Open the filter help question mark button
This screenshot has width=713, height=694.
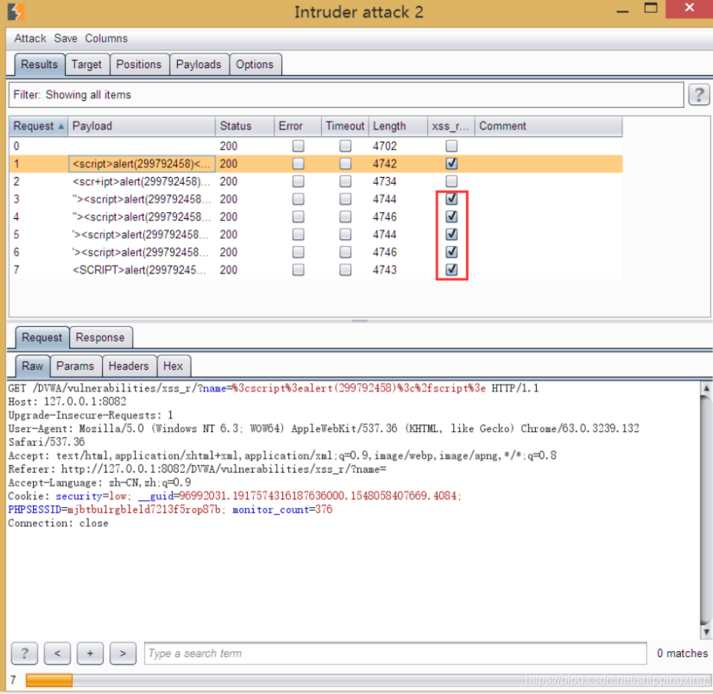point(698,95)
